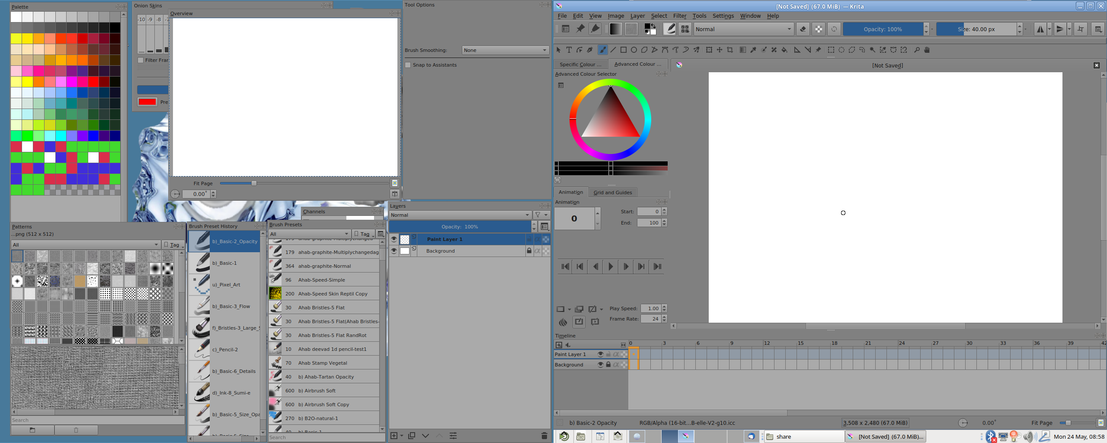
Task: Select the Transform tool
Action: tap(709, 50)
